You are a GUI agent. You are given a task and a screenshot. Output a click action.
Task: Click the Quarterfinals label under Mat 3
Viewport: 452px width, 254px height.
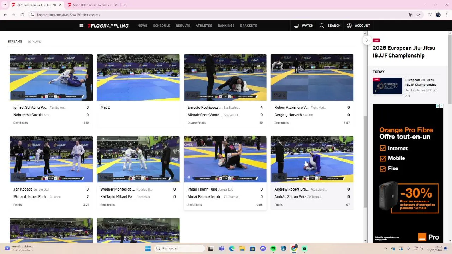tap(196, 123)
